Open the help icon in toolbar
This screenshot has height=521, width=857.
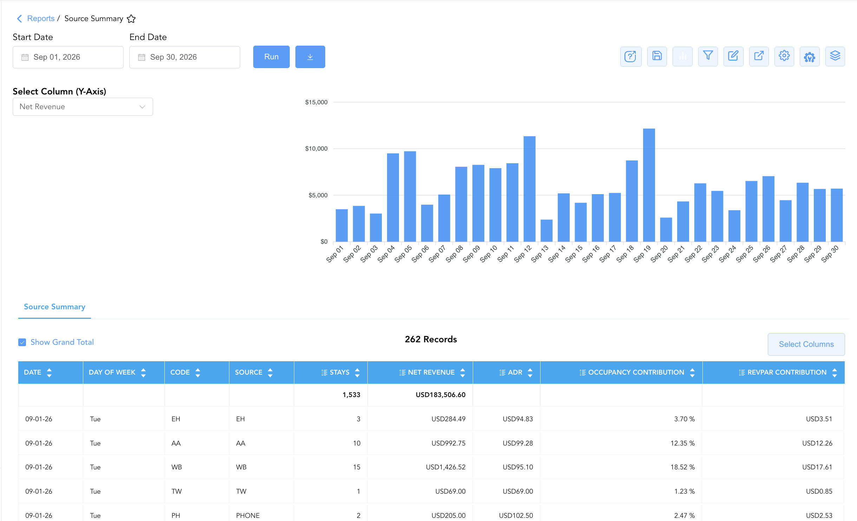coord(630,57)
